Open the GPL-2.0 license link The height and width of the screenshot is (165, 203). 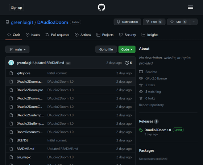pyautogui.click(x=156, y=78)
